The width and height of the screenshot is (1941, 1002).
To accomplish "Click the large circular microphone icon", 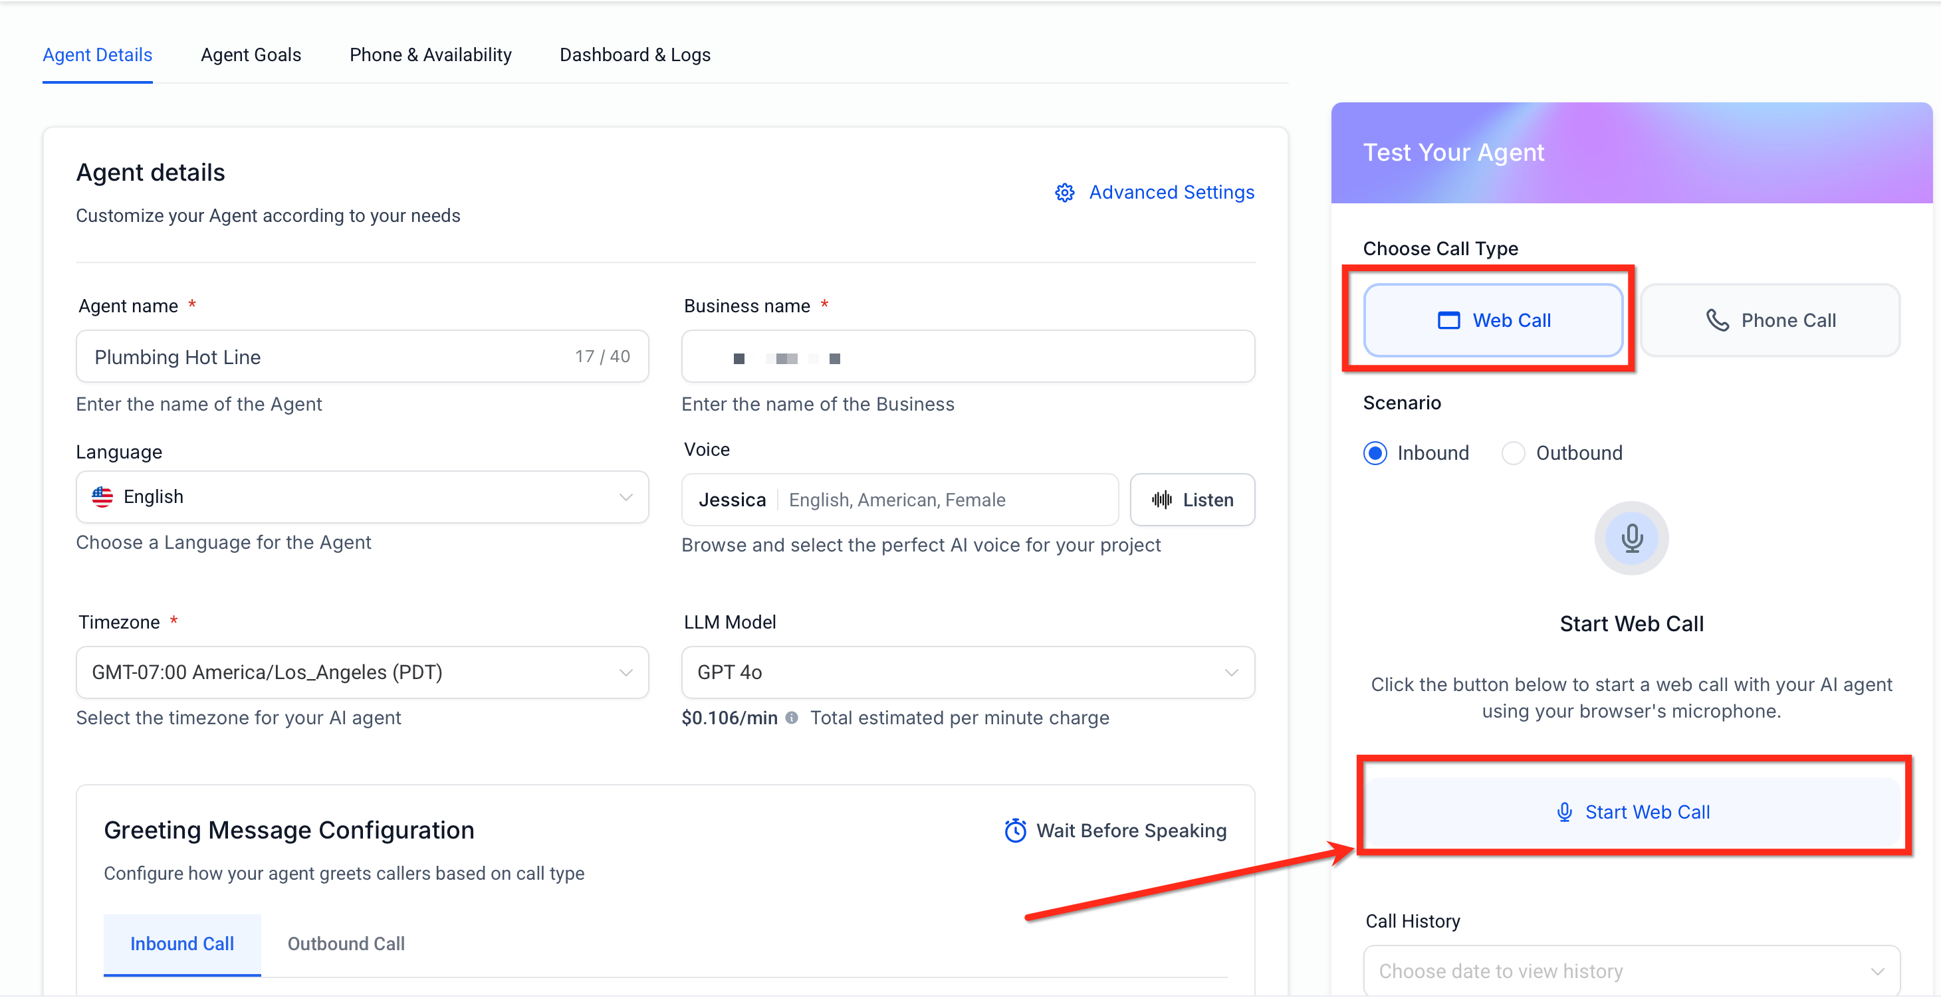I will point(1631,538).
